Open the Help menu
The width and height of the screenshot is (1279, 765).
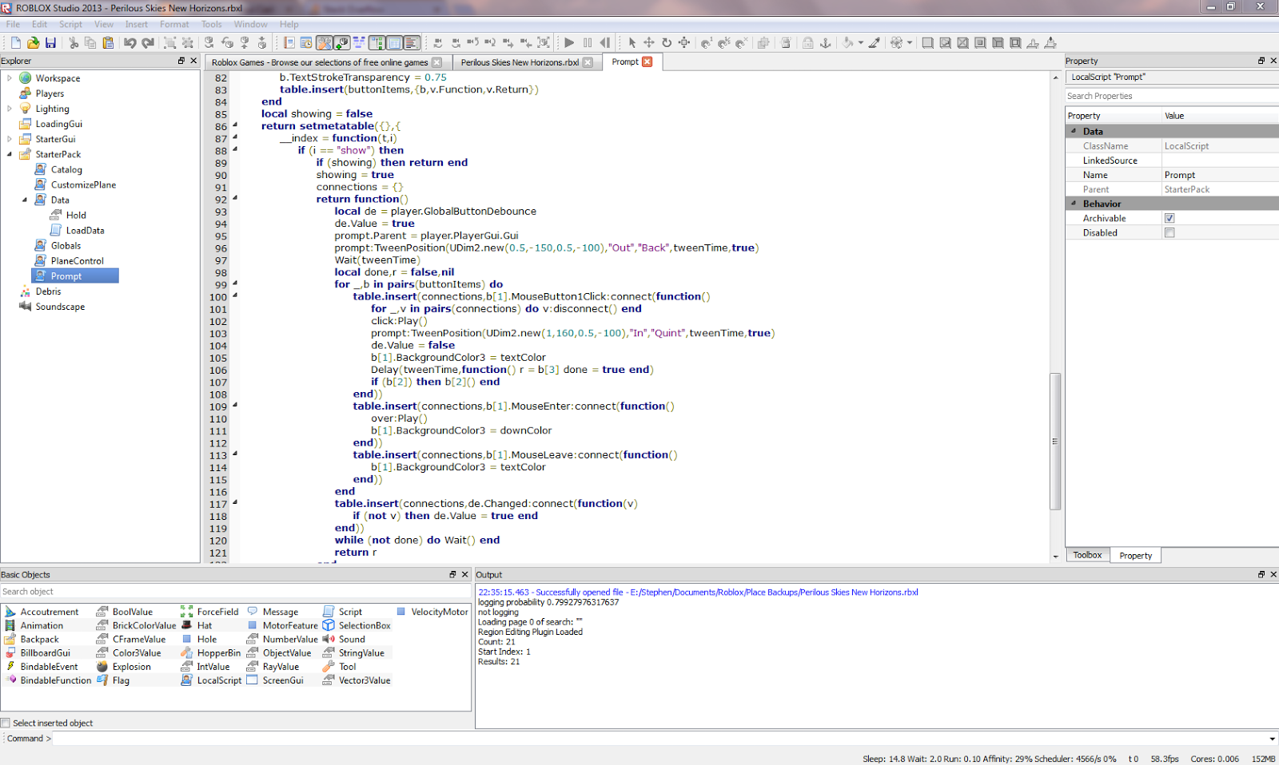pos(289,24)
